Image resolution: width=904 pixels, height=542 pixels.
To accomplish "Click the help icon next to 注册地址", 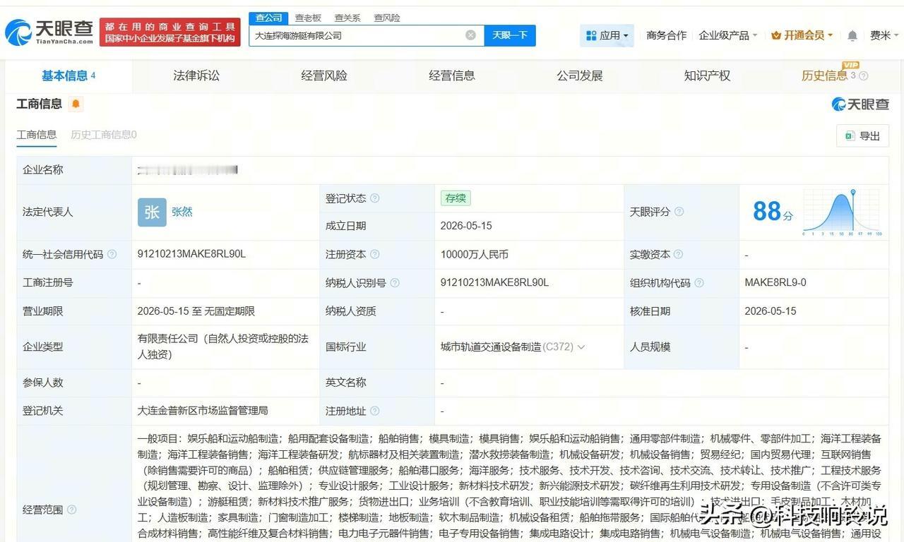I will click(375, 411).
